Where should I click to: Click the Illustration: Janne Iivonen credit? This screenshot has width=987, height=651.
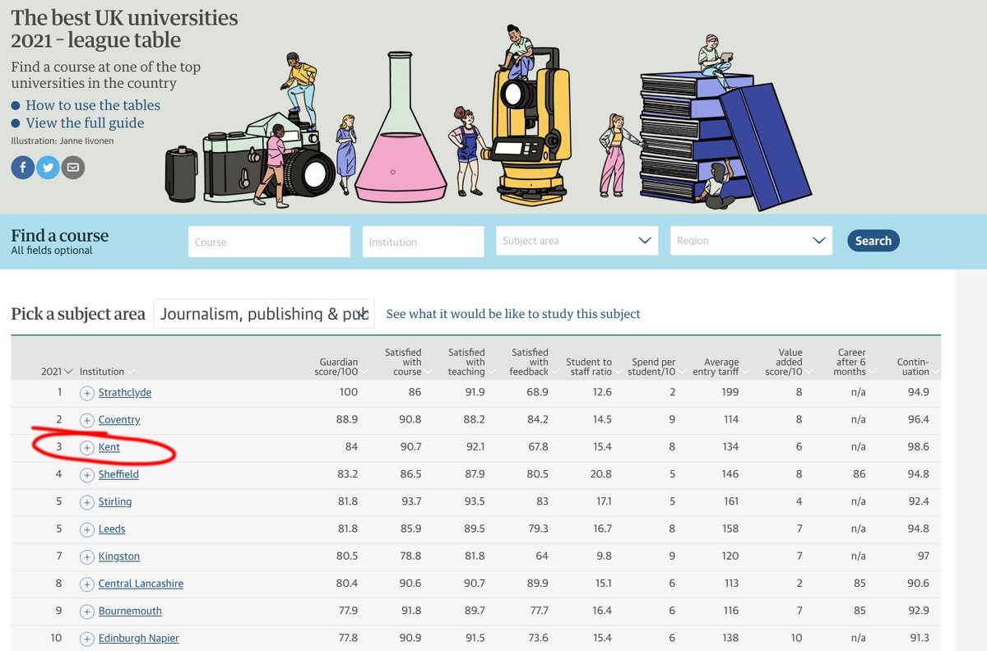[63, 141]
